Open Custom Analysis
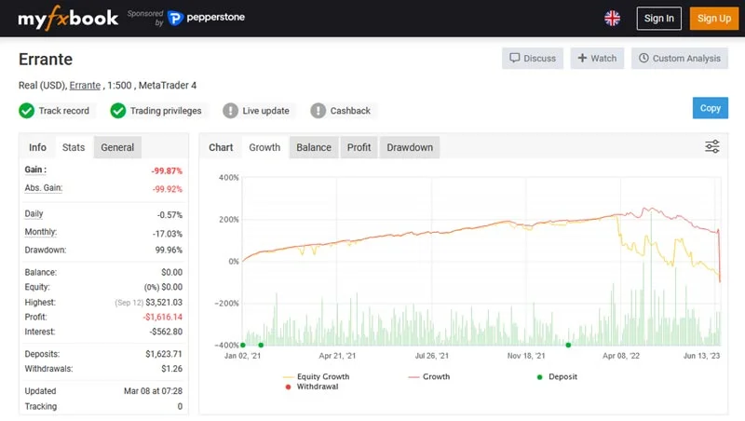Screen dimensions: 745x421 pos(680,58)
